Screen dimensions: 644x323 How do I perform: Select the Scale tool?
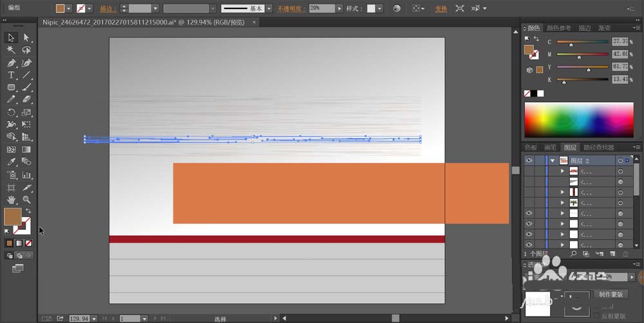coord(26,112)
